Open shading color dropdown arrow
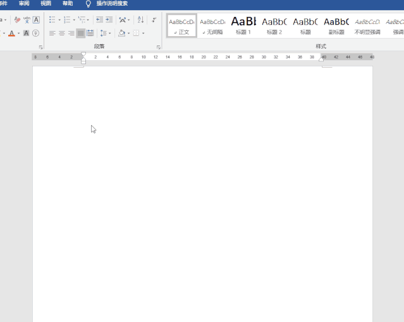The width and height of the screenshot is (404, 322). coord(128,34)
